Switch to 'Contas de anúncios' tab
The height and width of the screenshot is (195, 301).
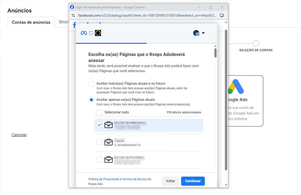tap(31, 22)
